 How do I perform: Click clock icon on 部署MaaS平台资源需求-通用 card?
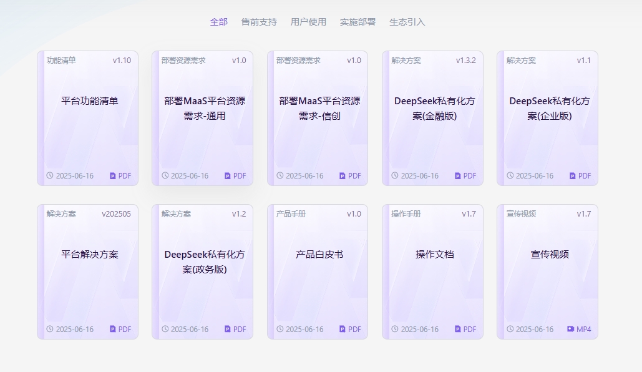165,175
